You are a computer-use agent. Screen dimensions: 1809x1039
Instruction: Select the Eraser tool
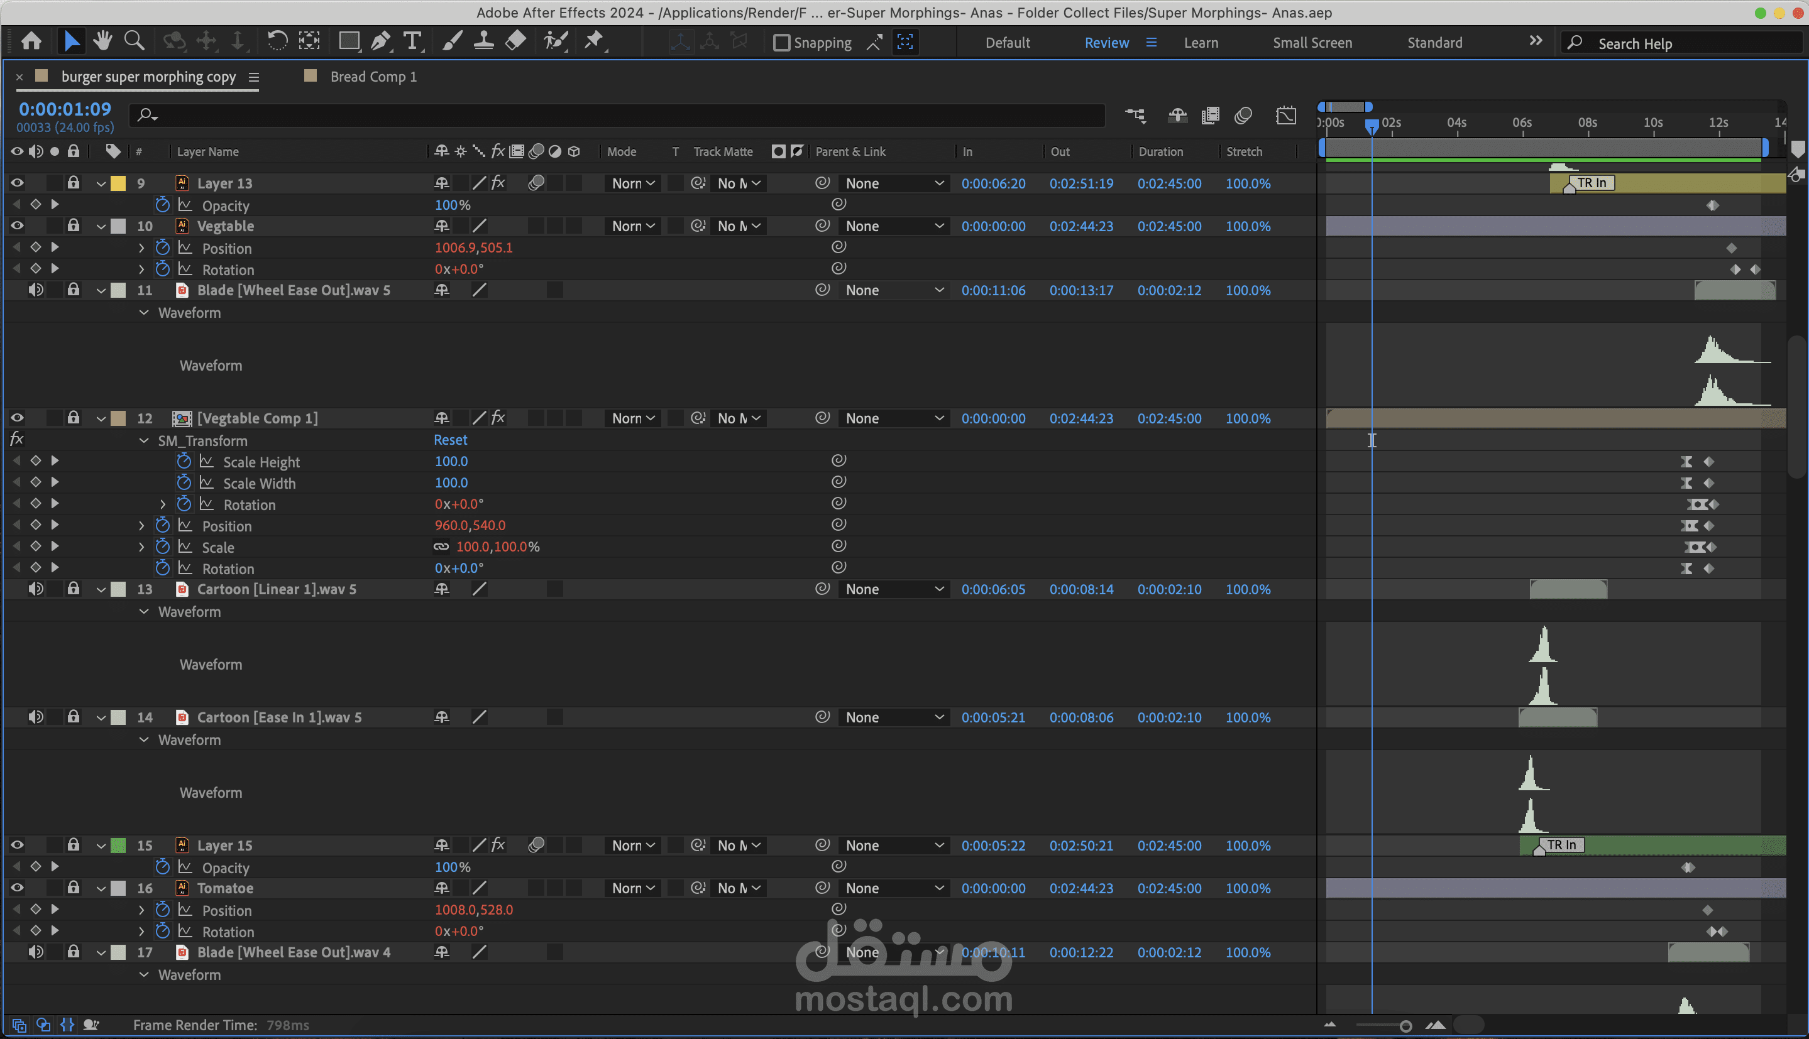515,41
